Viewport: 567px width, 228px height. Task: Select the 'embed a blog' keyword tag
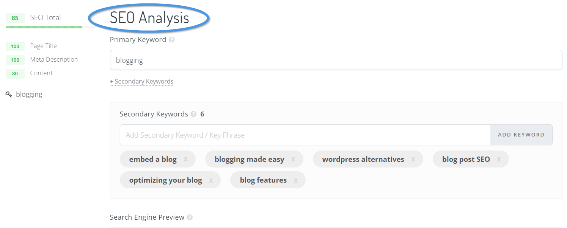(x=158, y=159)
